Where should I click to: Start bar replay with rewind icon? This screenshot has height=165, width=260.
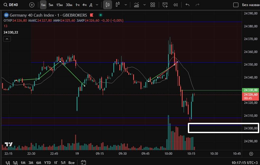pyautogui.click(x=175, y=5)
